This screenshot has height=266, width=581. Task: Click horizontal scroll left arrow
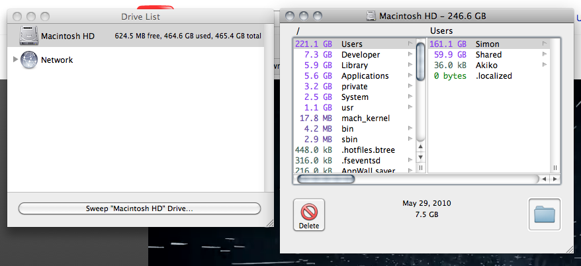543,179
